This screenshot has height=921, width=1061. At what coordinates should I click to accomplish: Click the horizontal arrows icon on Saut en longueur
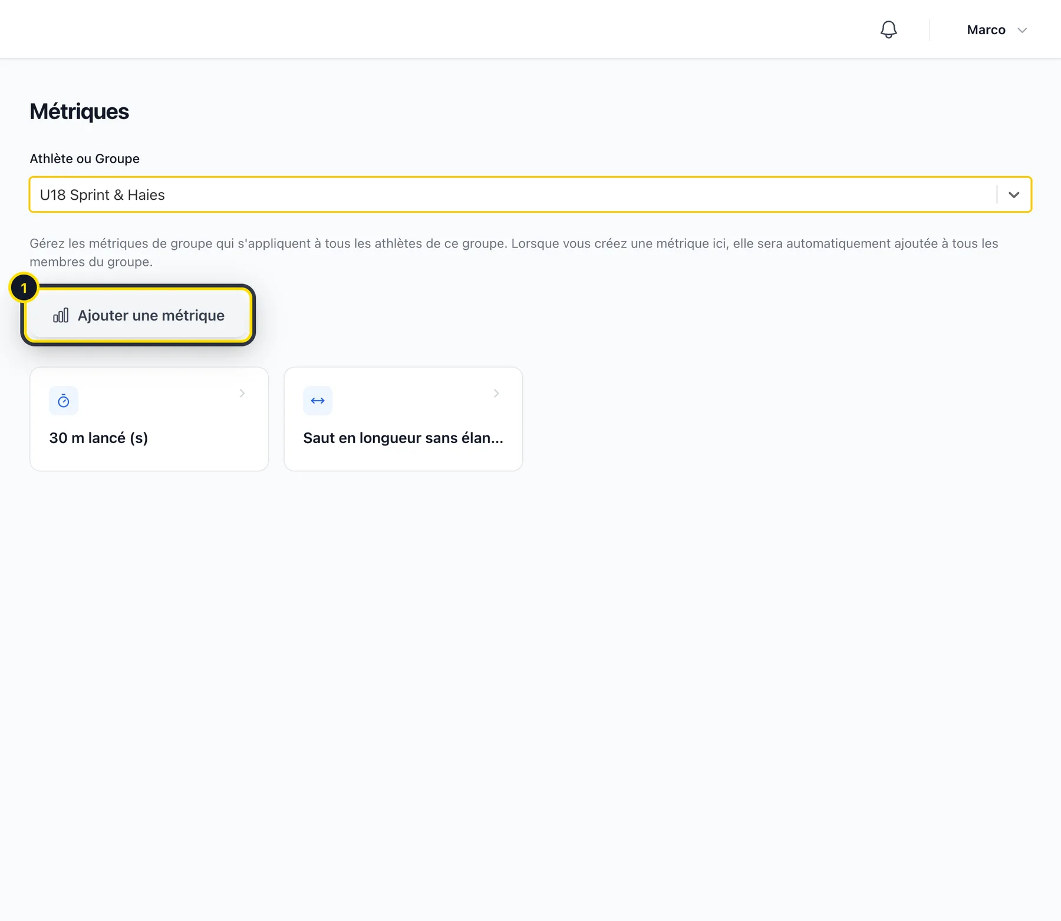(318, 401)
